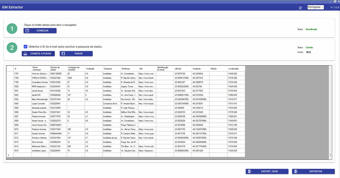Click the download icon on Comece a Puxar

pos(25,54)
